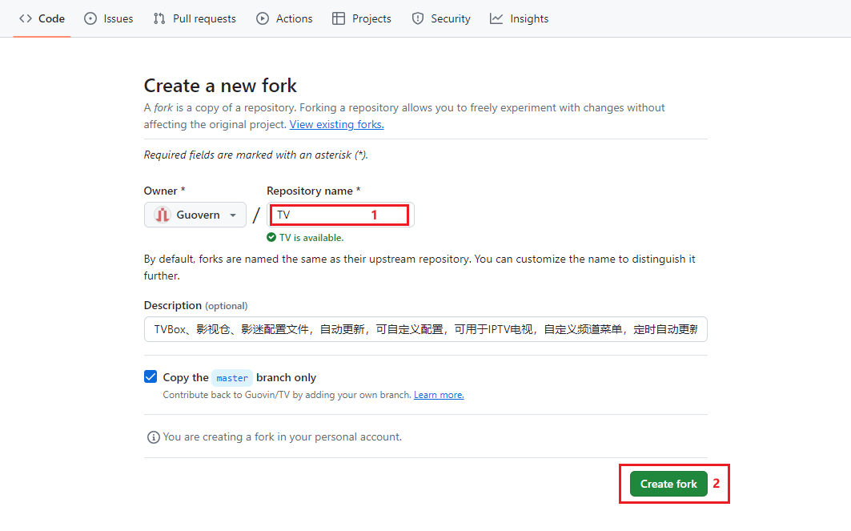Viewport: 851px width, 531px height.
Task: Click the Actions play icon
Action: tap(263, 18)
